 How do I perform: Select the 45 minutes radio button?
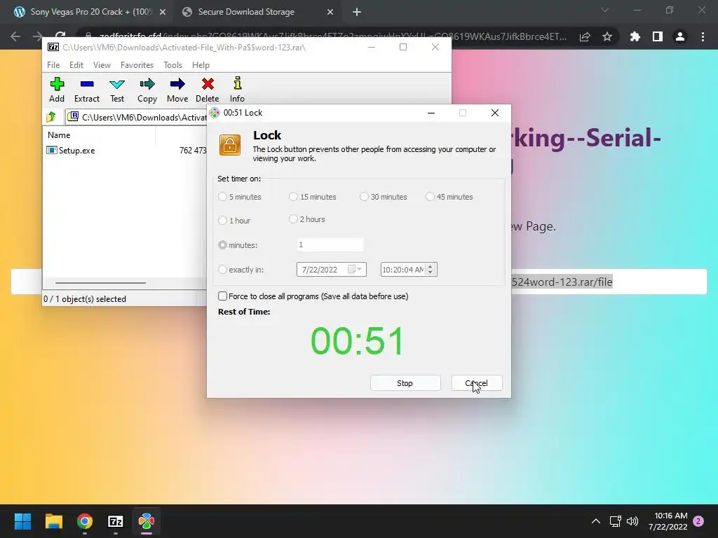click(x=430, y=197)
